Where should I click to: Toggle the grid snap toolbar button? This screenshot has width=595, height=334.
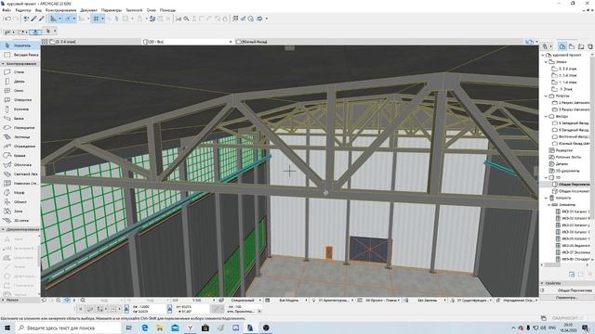tap(96, 19)
